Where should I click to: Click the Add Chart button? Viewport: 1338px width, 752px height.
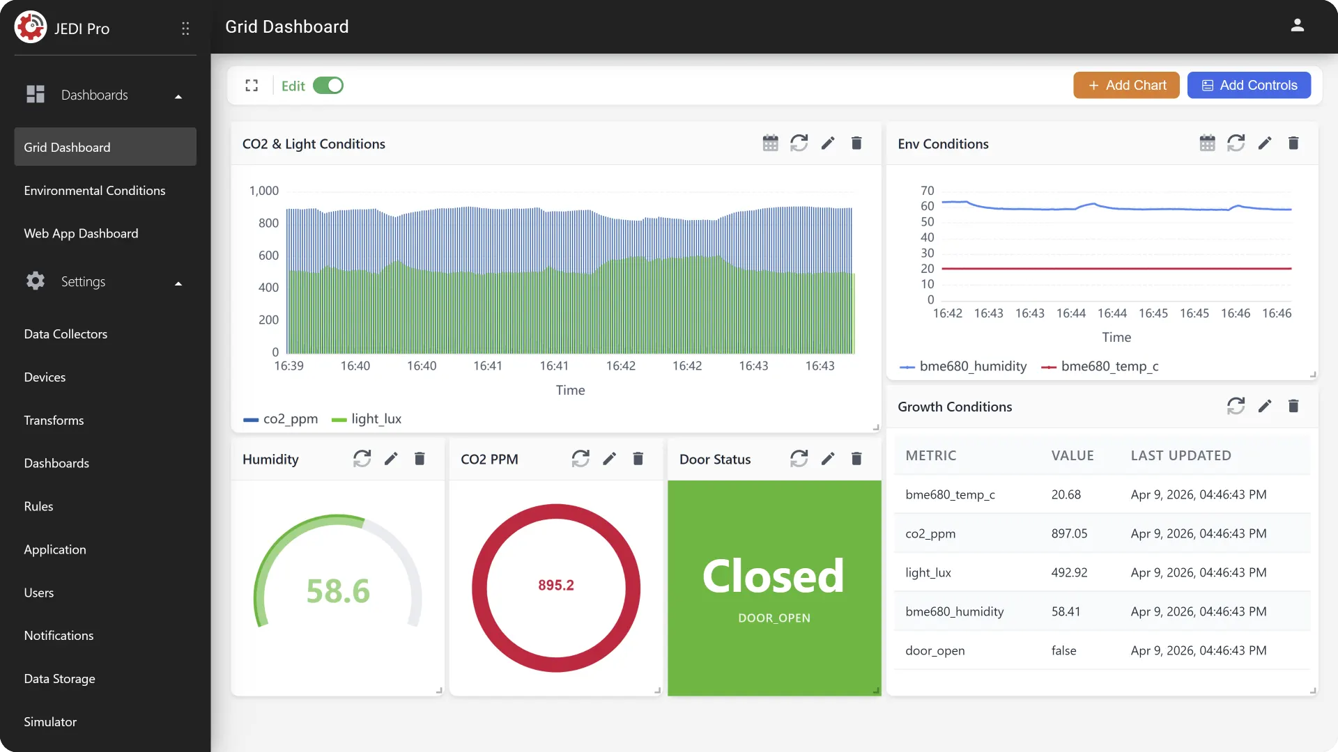(1126, 86)
